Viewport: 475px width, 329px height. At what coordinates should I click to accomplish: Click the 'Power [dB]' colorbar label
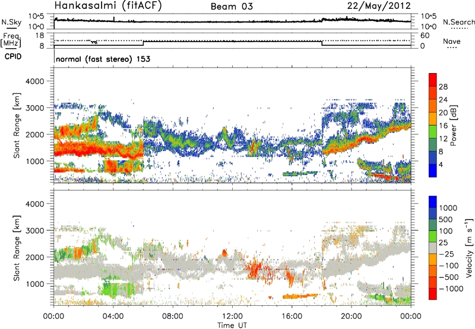pyautogui.click(x=454, y=125)
